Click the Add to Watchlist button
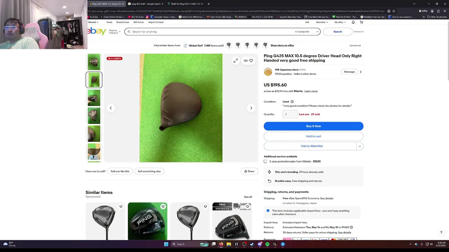The height and width of the screenshot is (252, 449). click(310, 146)
